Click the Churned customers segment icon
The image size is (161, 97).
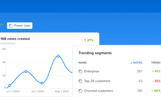[80, 91]
